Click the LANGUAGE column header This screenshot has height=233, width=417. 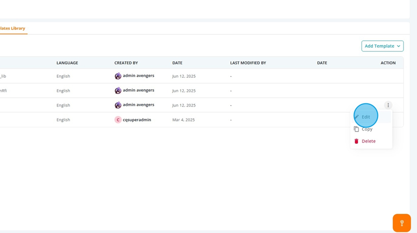click(67, 63)
